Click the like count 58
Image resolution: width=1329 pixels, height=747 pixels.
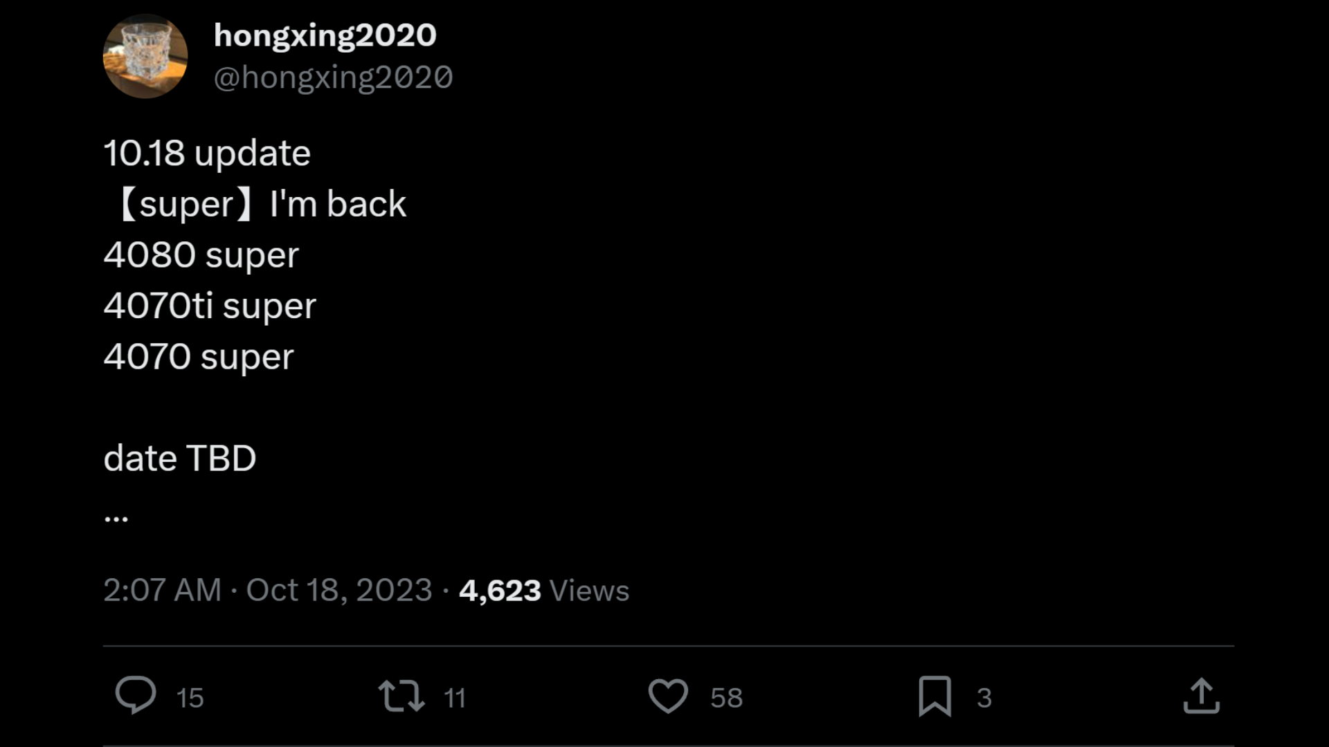coord(726,698)
